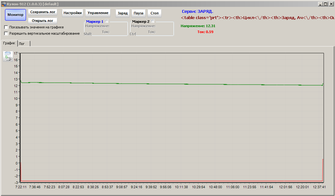This screenshot has height=196, width=335.
Task: Close the Кулон-912 window
Action: point(331,4)
